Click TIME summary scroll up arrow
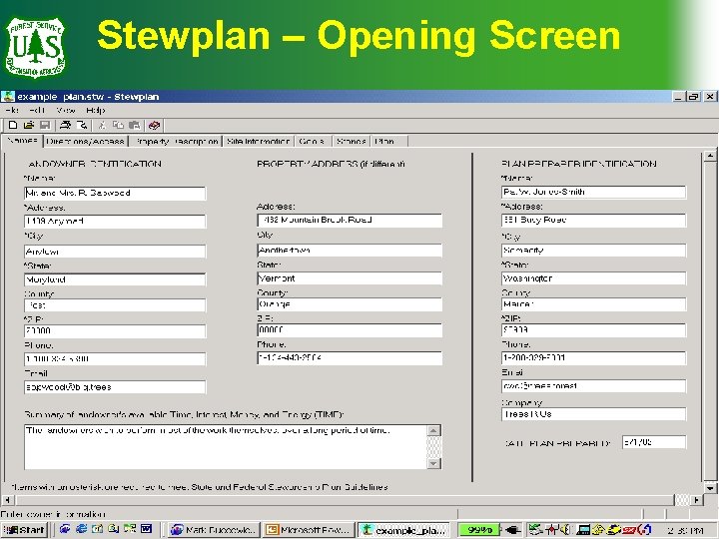Viewport: 719px width, 539px height. click(433, 430)
